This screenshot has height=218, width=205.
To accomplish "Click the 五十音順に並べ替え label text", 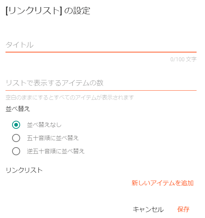I will tap(53, 138).
